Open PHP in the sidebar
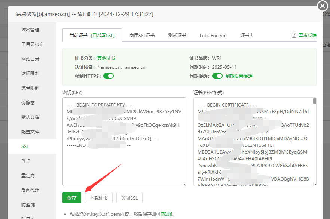 26,161
